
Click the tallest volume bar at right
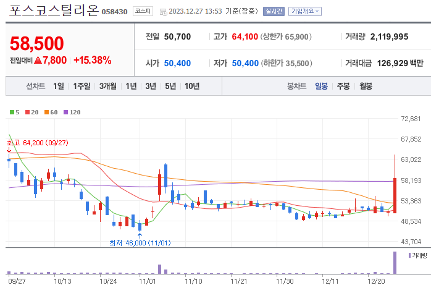395,263
